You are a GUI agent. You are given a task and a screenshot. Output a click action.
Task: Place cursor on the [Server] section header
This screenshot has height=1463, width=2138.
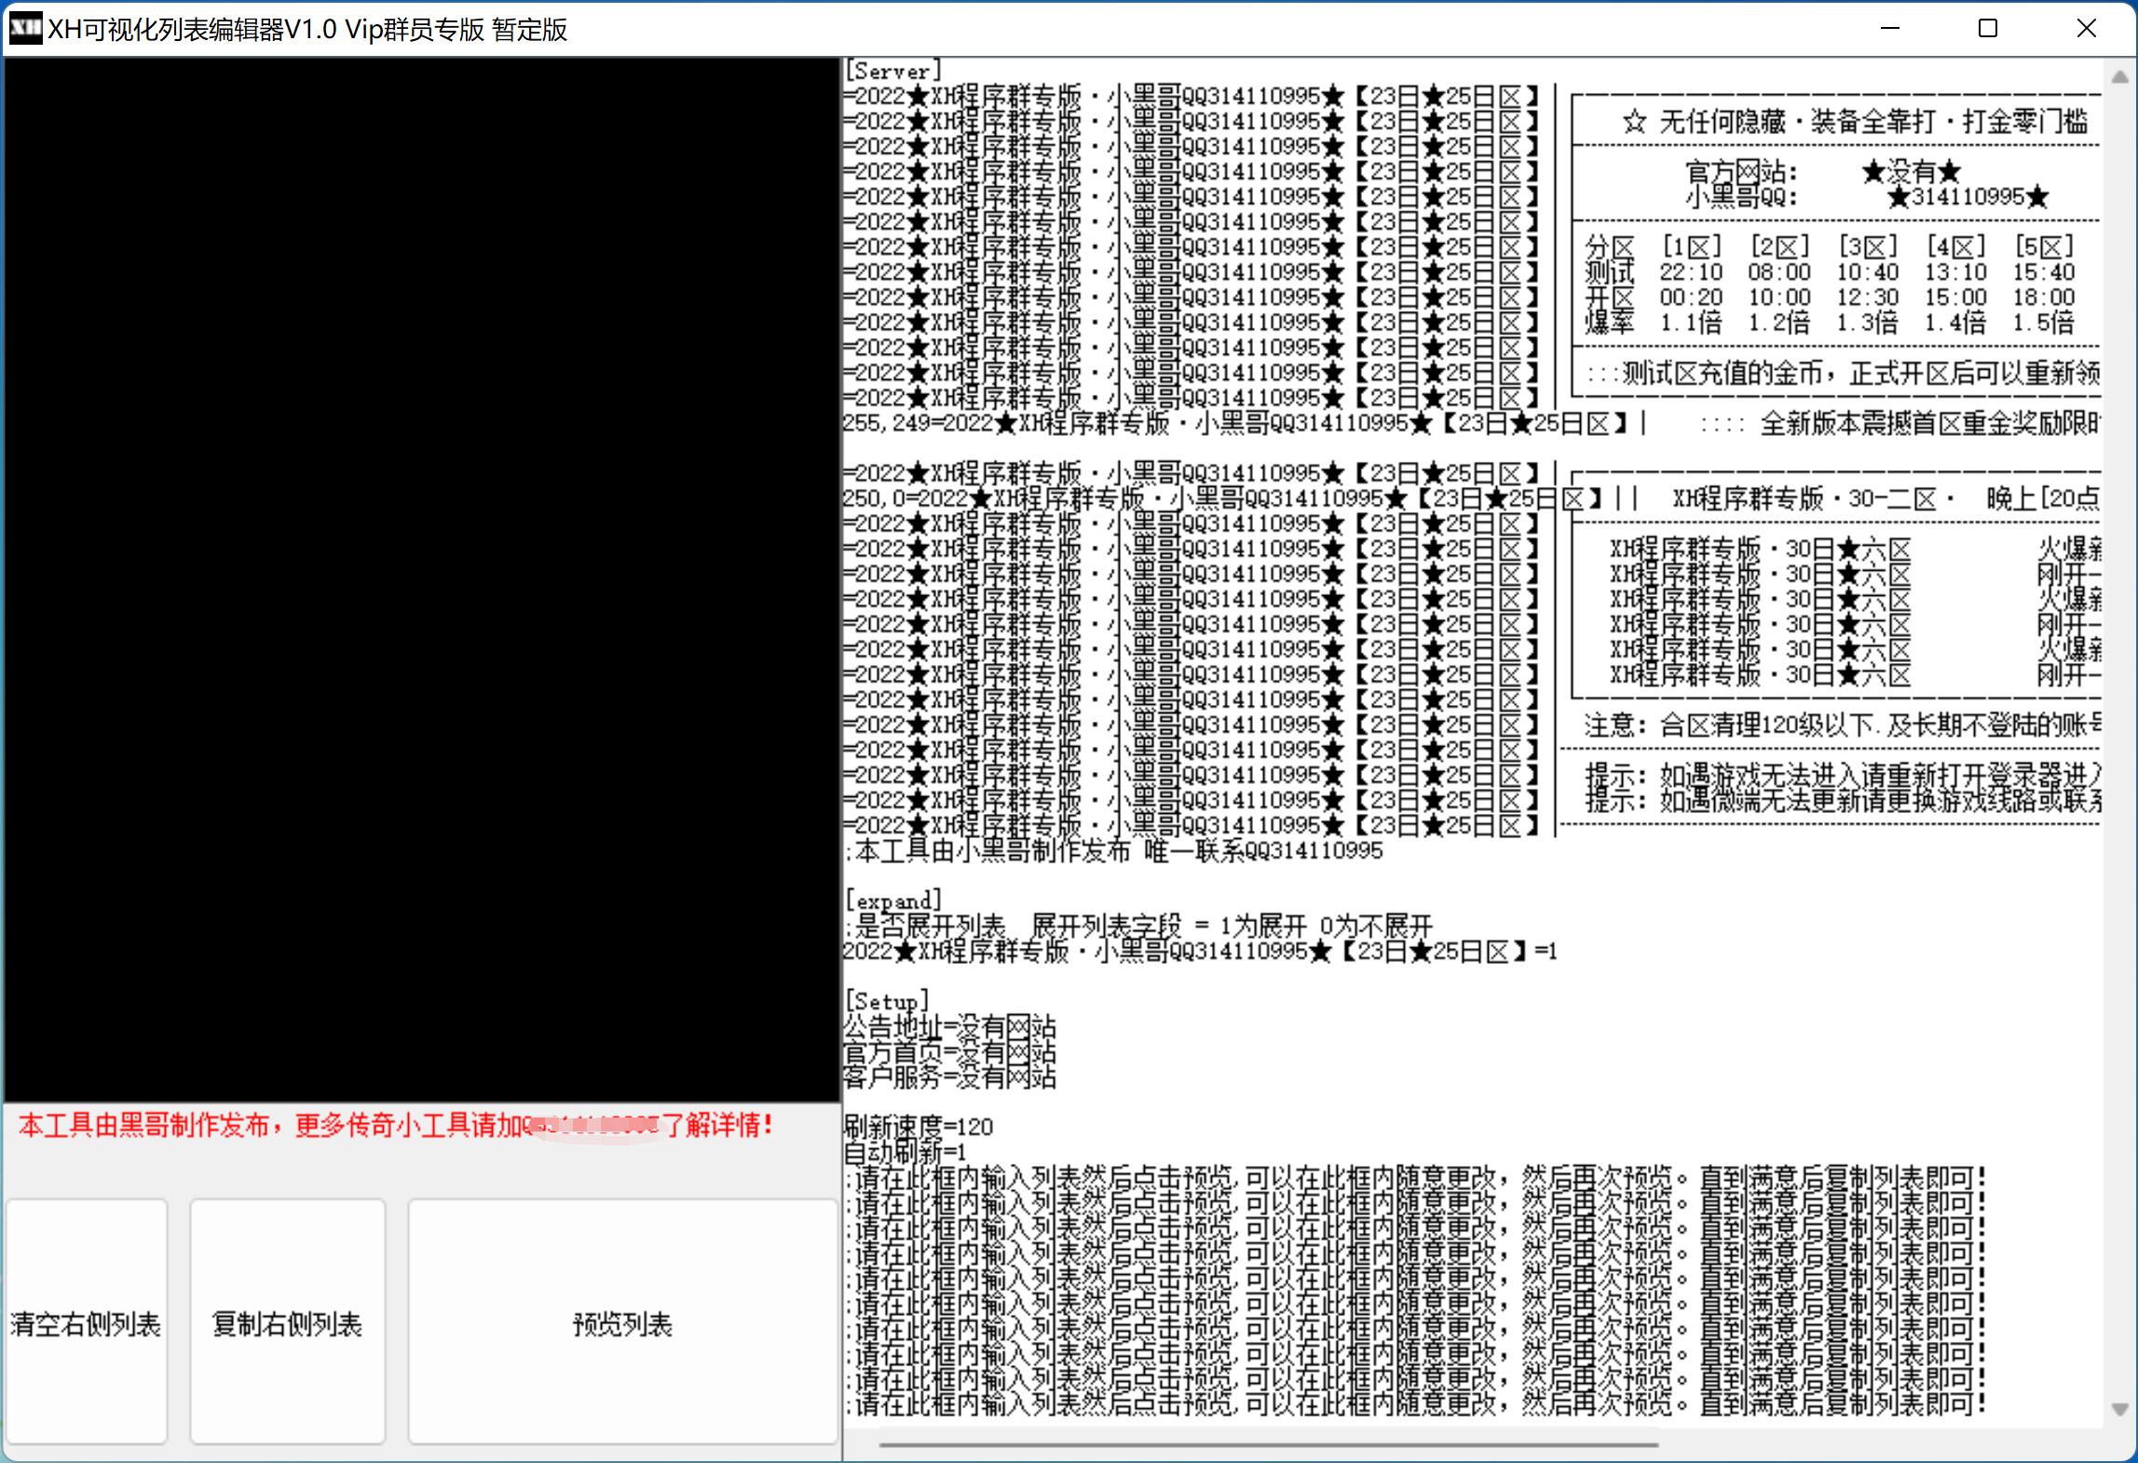coord(891,69)
